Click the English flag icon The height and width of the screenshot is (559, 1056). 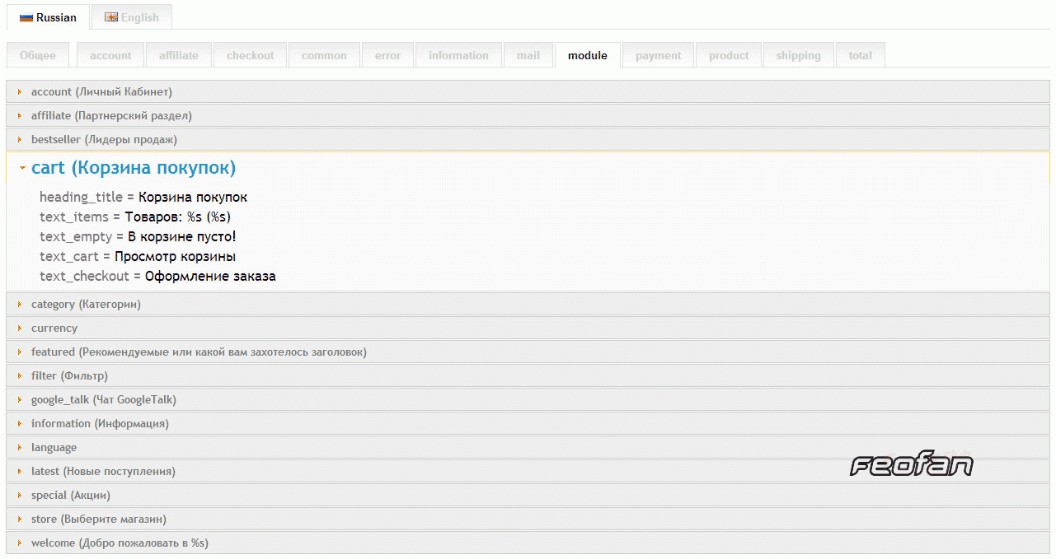[111, 17]
